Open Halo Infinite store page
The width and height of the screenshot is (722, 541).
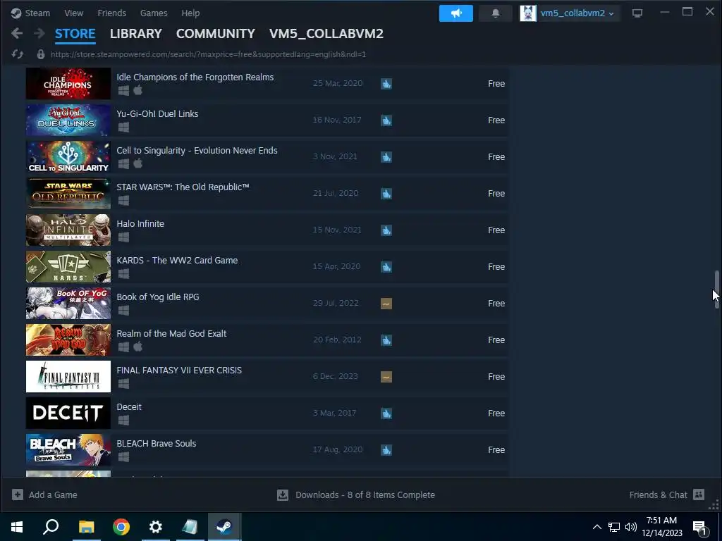tap(267, 230)
